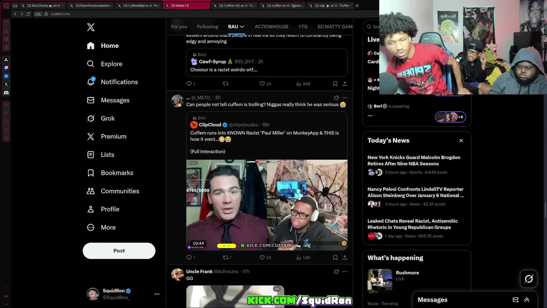Viewport: 547px width, 308px height.
Task: Open the floating Grok button
Action: point(529,279)
